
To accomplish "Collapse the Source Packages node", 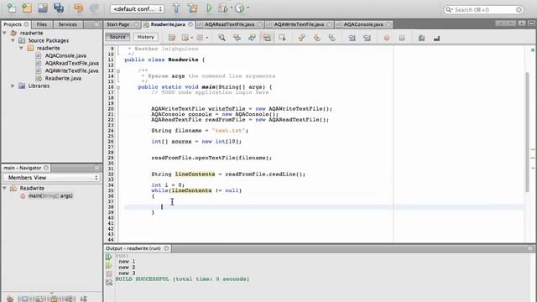I will (x=13, y=40).
